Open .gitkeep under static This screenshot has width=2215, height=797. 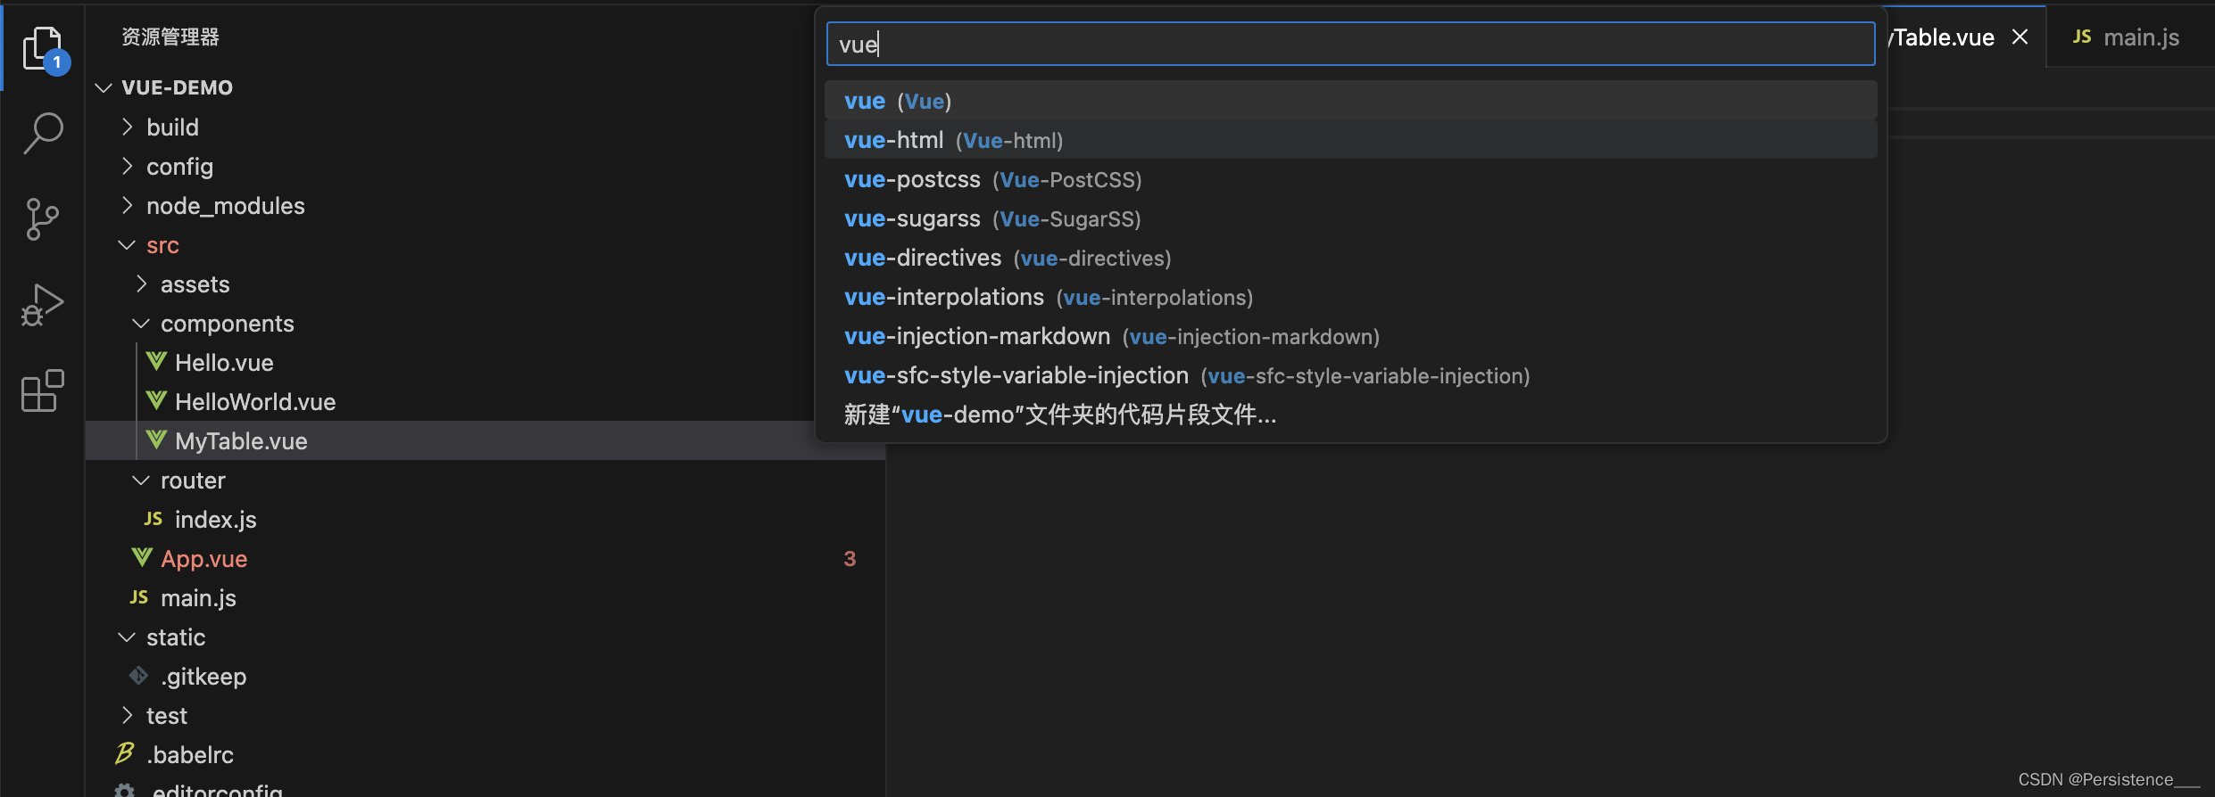[x=203, y=677]
